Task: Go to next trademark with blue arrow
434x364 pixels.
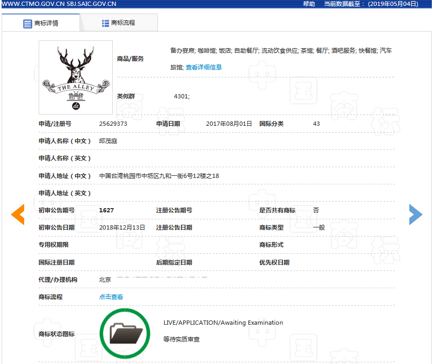Action: pyautogui.click(x=416, y=215)
